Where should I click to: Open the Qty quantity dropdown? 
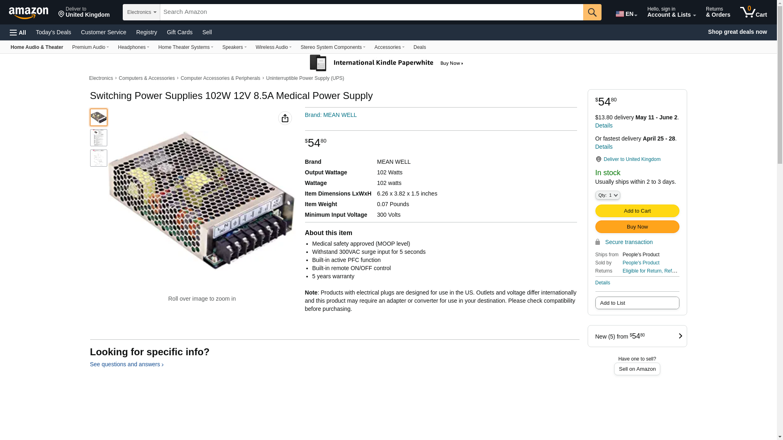coord(607,195)
